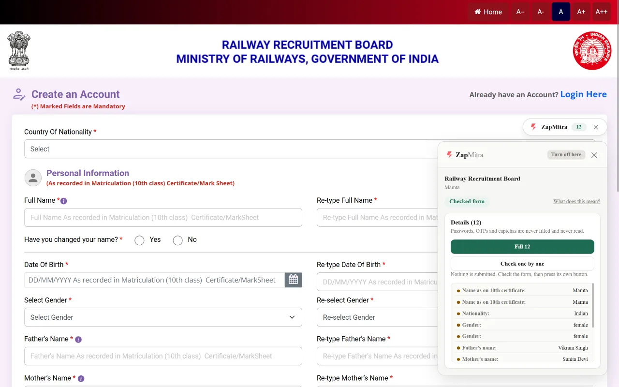Screen dimensions: 619x387
Task: Select the default A font size button
Action: pos(561,12)
